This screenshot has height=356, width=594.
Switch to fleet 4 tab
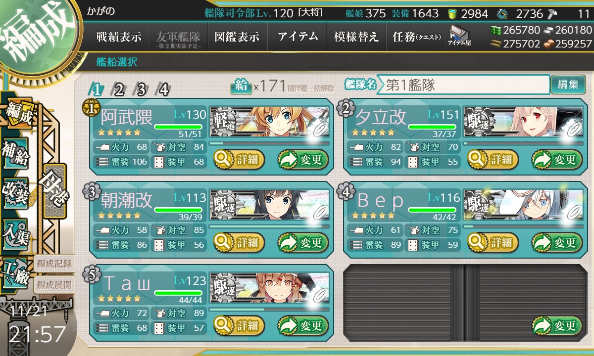[163, 89]
